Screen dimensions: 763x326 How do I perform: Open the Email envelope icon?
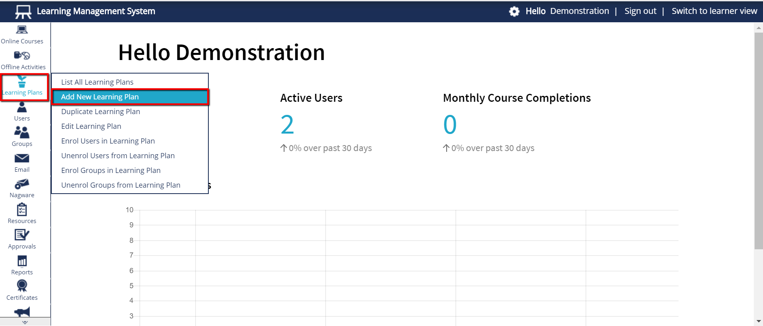tap(22, 159)
